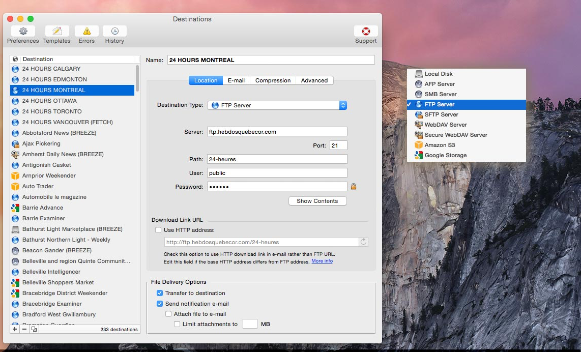
Task: Open Preferences from the toolbar
Action: tap(23, 32)
